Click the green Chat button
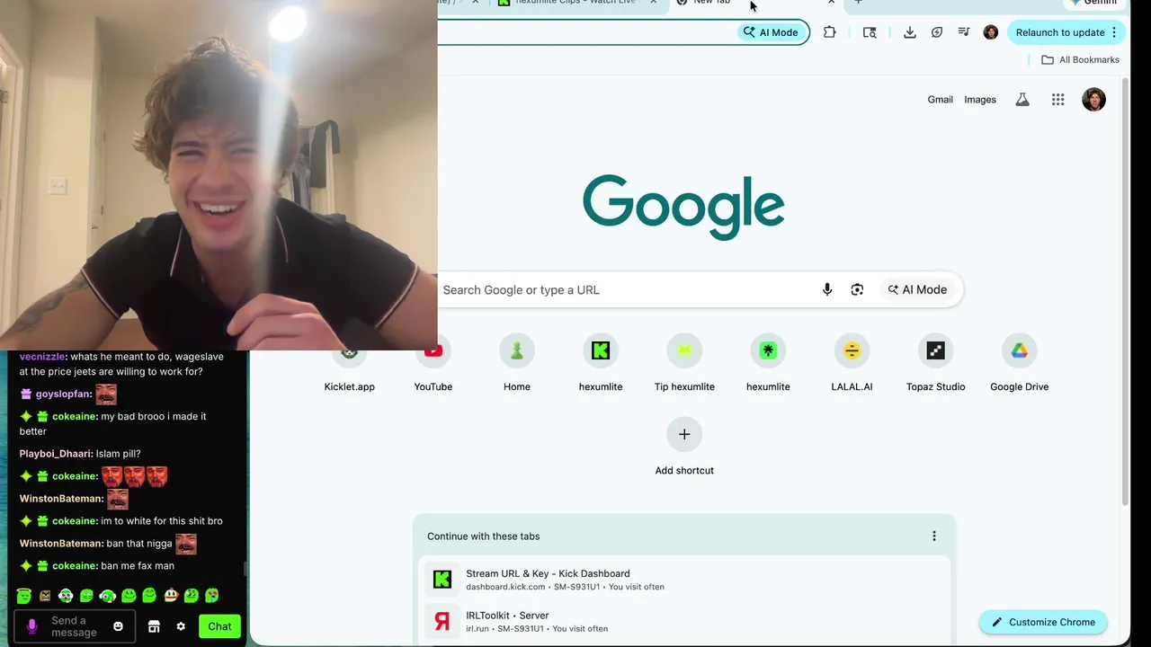1151x647 pixels. click(x=219, y=626)
